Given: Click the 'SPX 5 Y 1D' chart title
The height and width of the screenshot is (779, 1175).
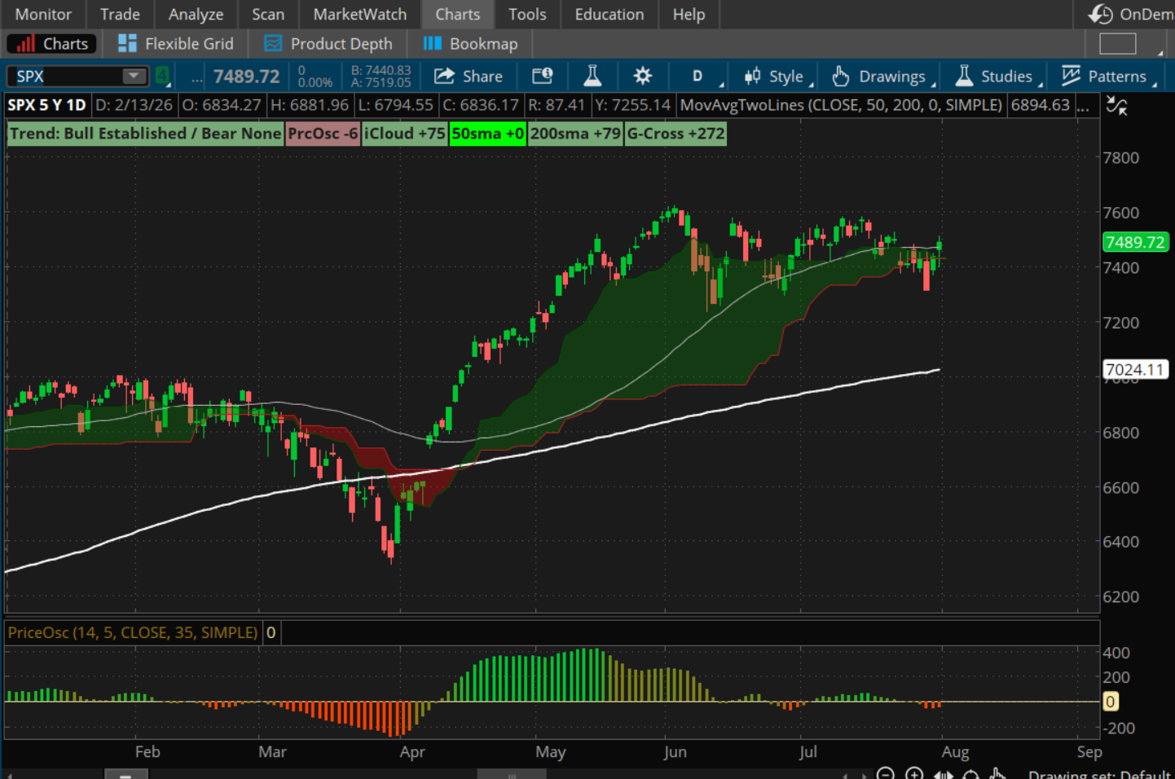Looking at the screenshot, I should (x=47, y=105).
